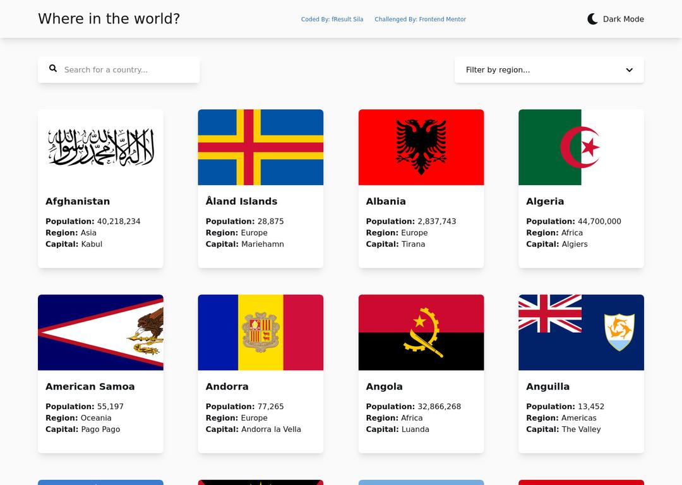The height and width of the screenshot is (485, 682).
Task: Click the Anguilla country name
Action: (x=548, y=386)
